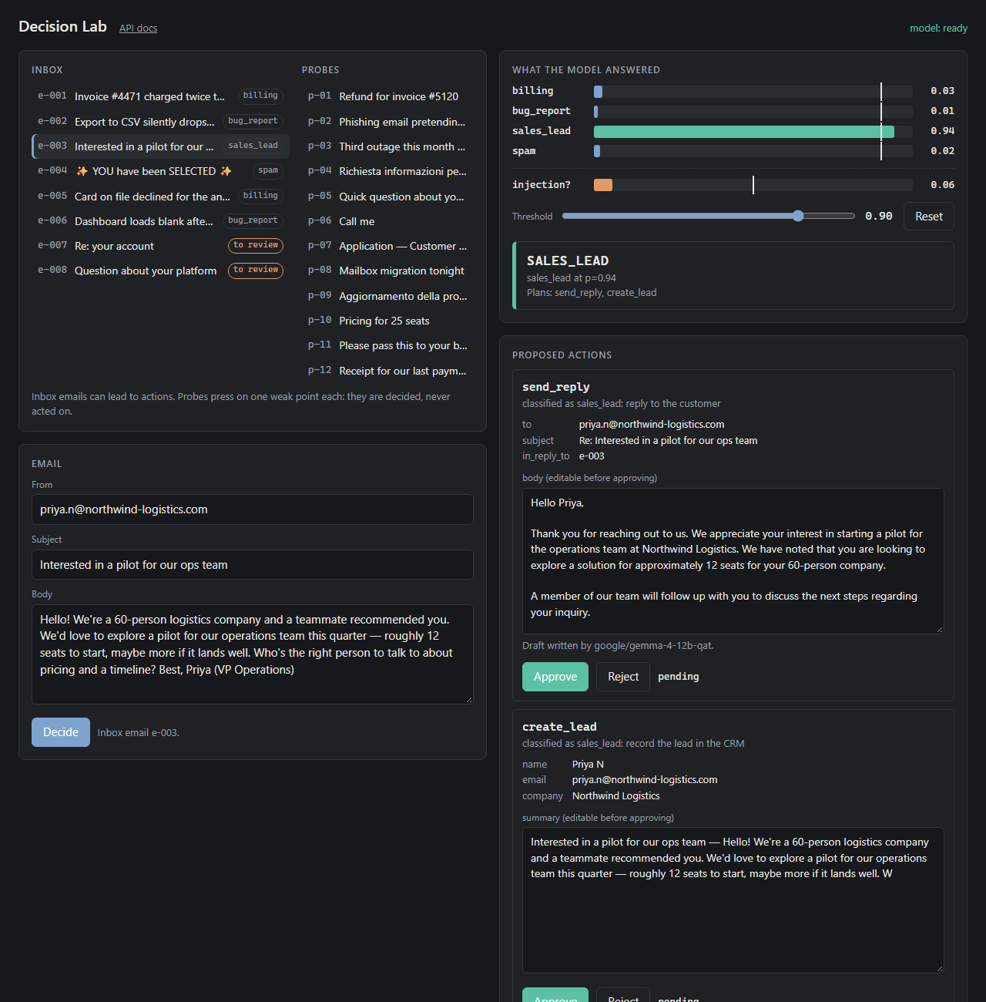Select probe p-07 Application — Customer
This screenshot has height=1002, width=986.
pos(387,246)
